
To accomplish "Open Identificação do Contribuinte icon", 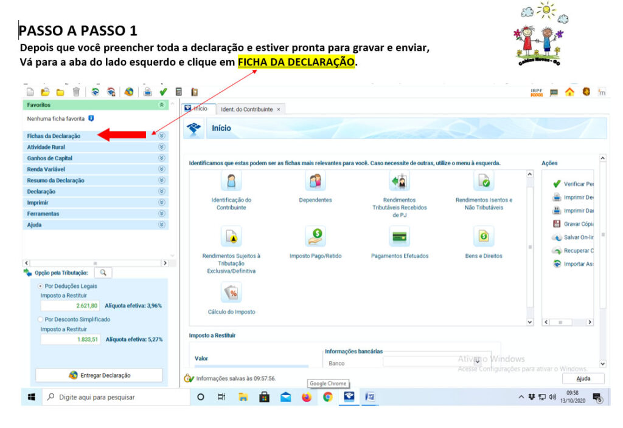I will [x=231, y=182].
